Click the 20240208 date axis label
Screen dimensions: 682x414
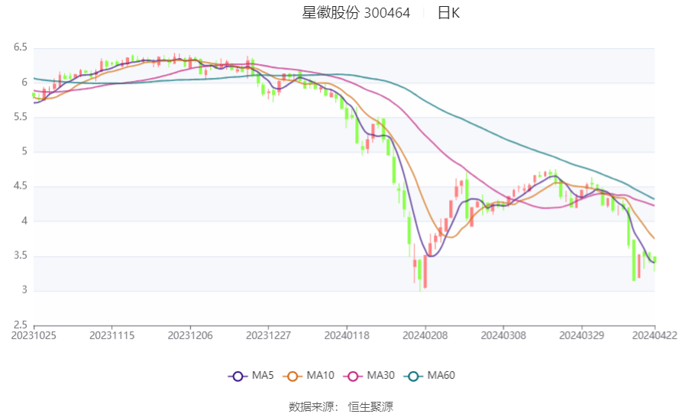click(x=425, y=336)
